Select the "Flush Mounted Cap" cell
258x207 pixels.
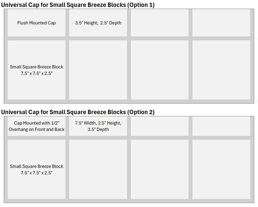coord(37,23)
